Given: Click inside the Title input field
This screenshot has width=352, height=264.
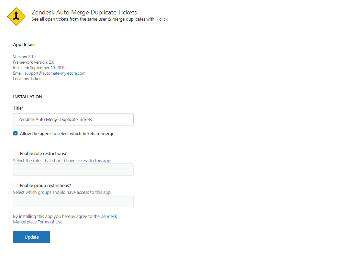Looking at the screenshot, I should click(x=73, y=119).
